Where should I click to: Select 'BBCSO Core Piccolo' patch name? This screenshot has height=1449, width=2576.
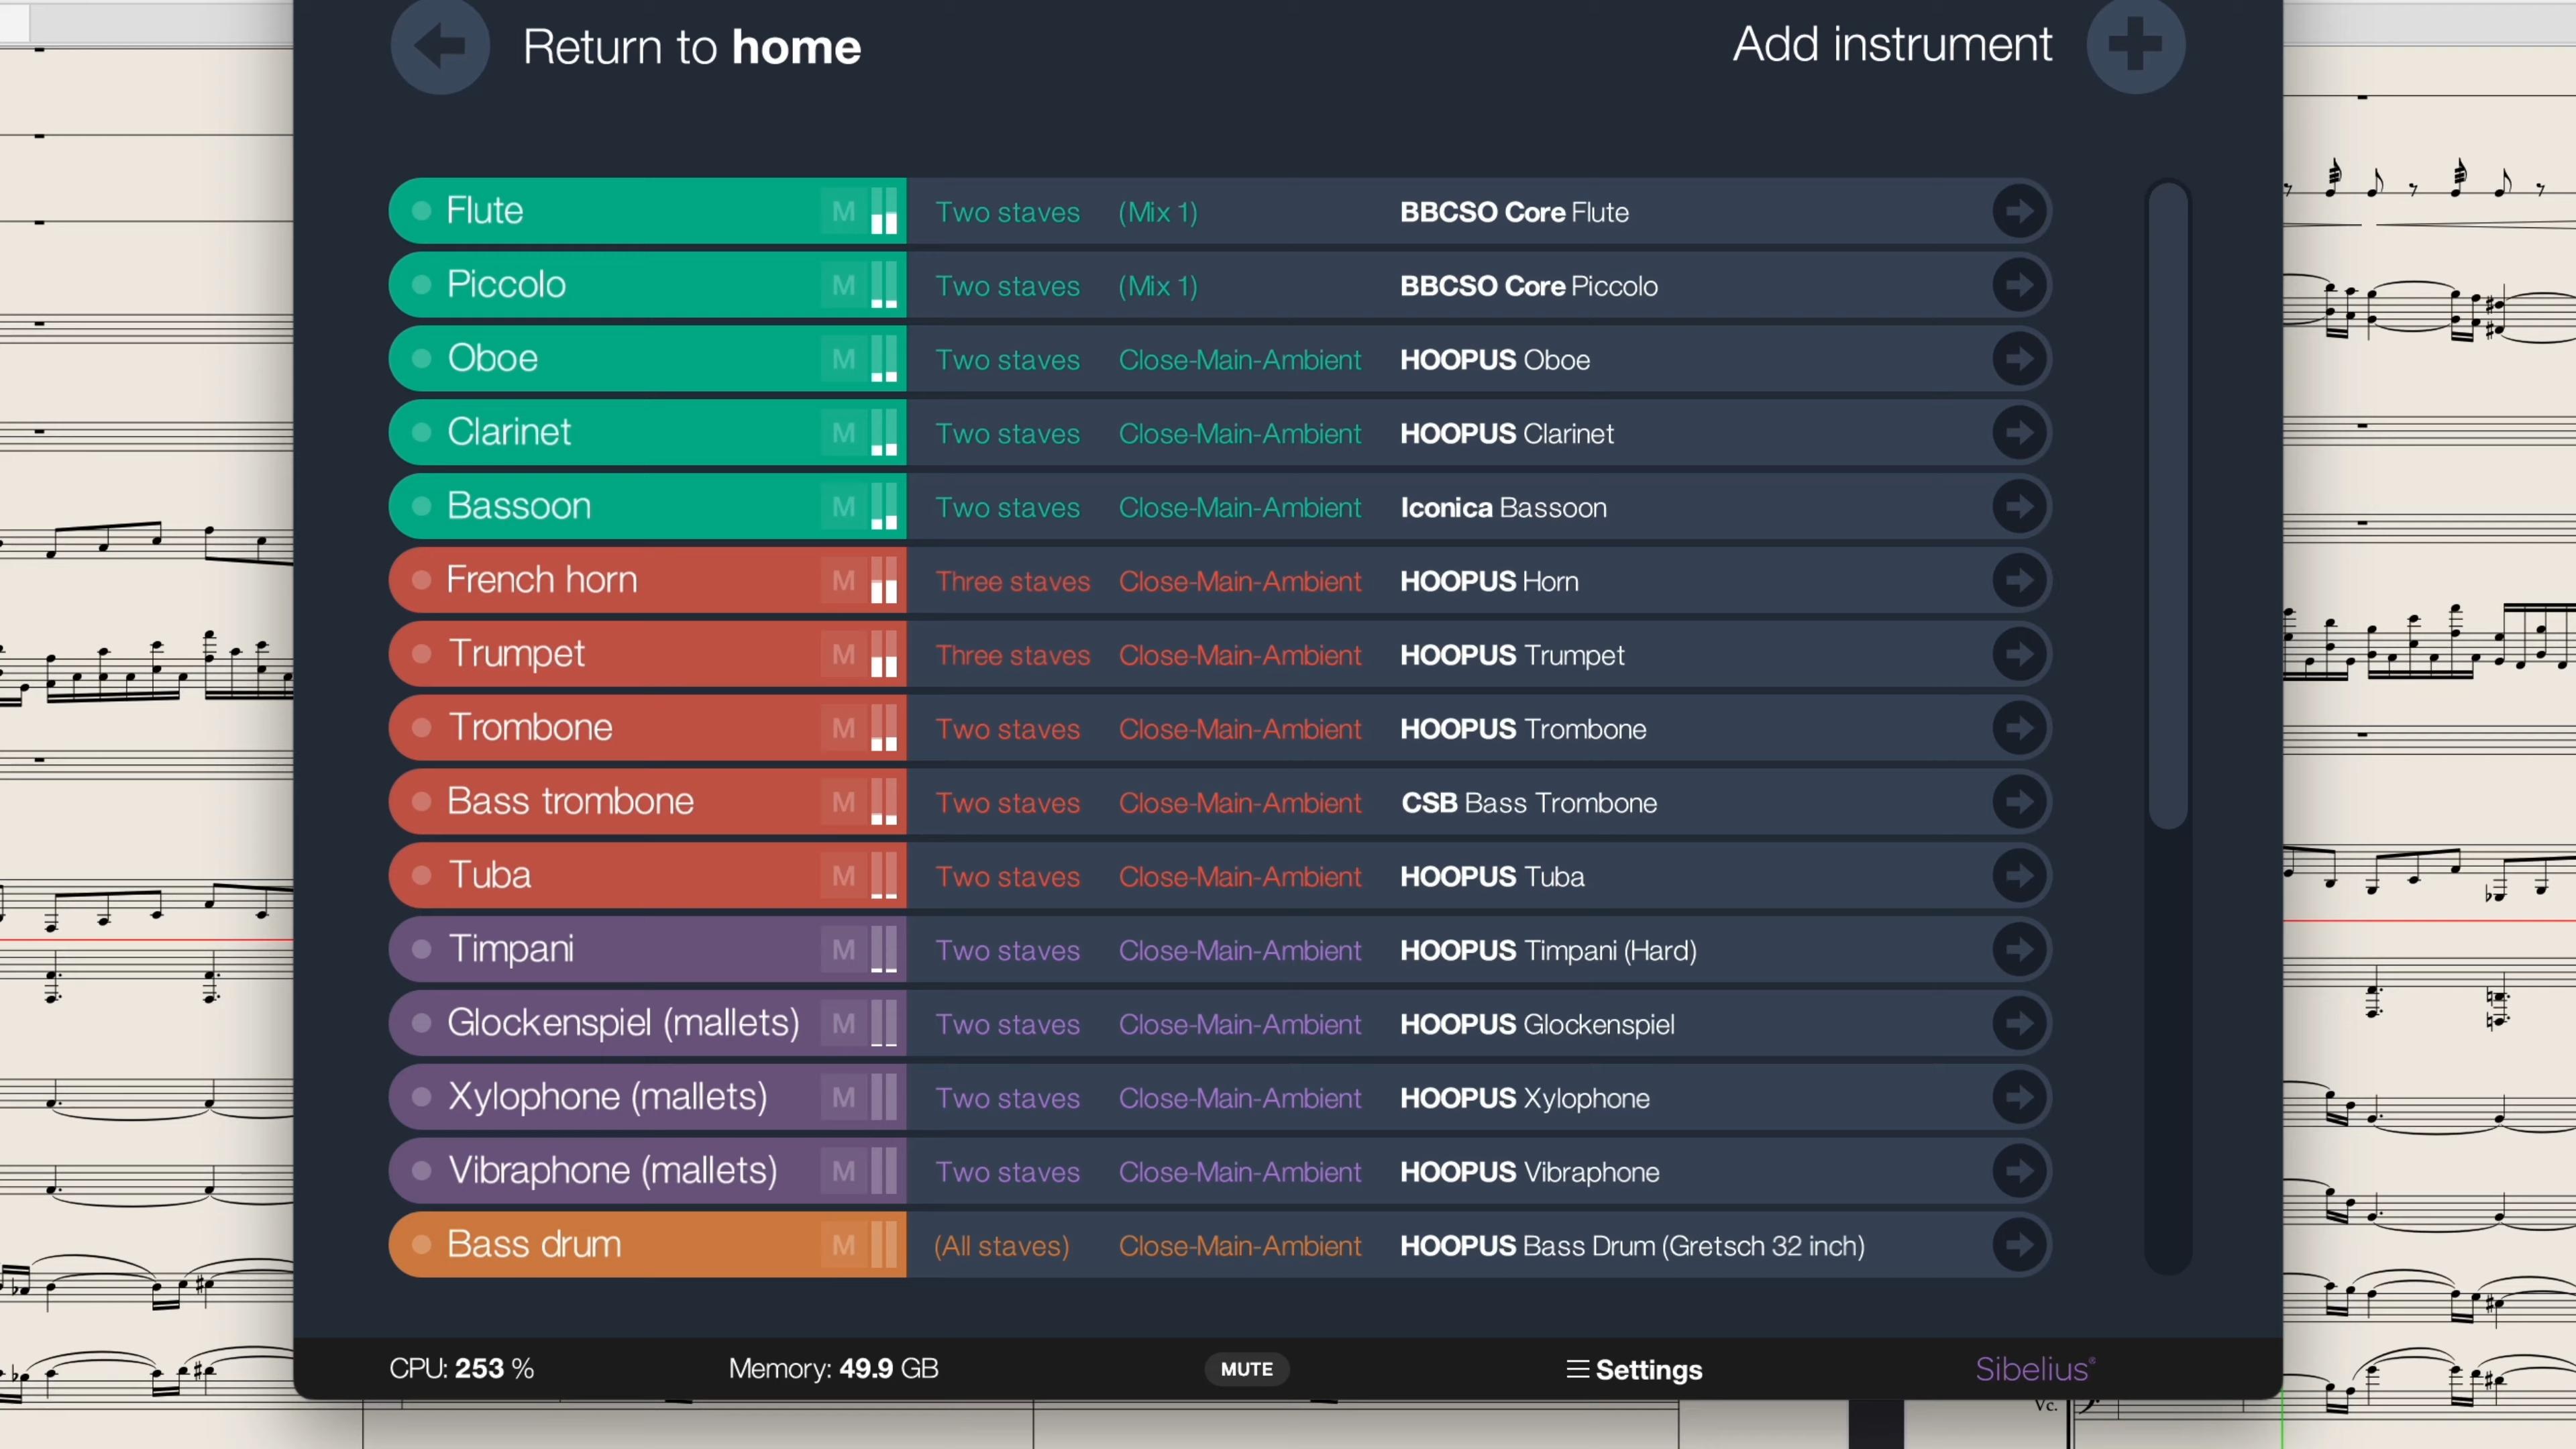coord(1529,286)
